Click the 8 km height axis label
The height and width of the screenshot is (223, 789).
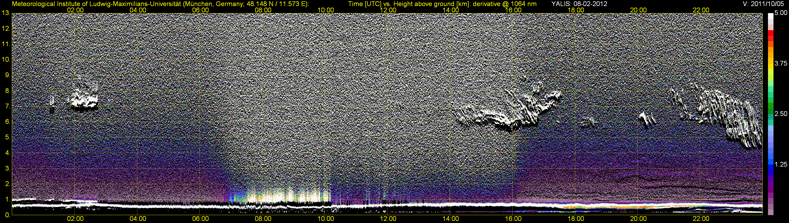(x=8, y=91)
